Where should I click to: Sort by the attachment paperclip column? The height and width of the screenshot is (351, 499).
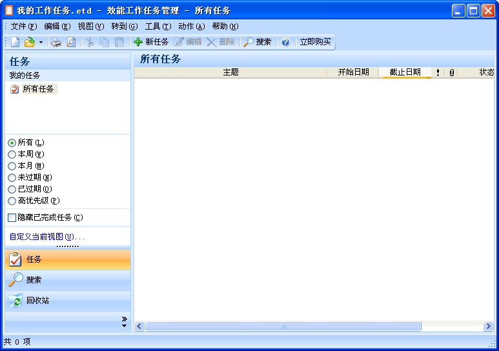tap(451, 72)
